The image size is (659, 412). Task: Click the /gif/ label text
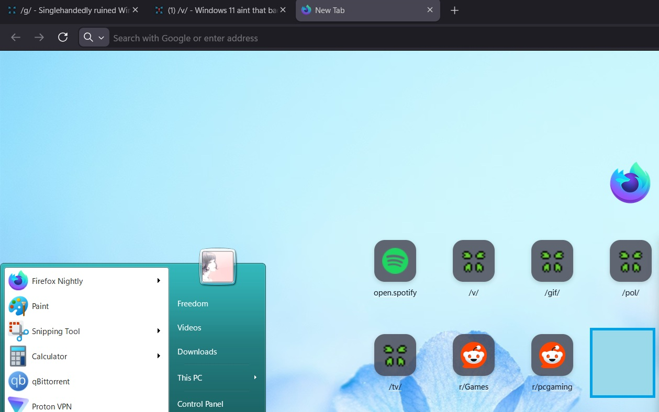point(552,293)
